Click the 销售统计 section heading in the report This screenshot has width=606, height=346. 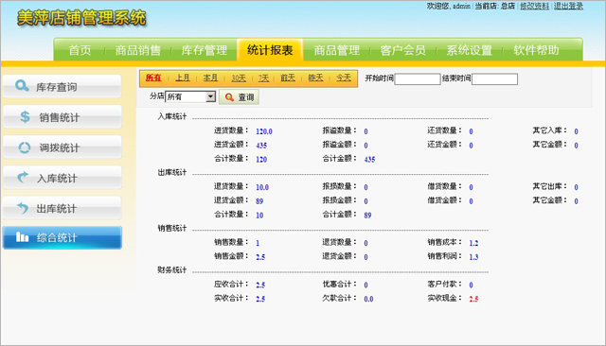pos(172,229)
